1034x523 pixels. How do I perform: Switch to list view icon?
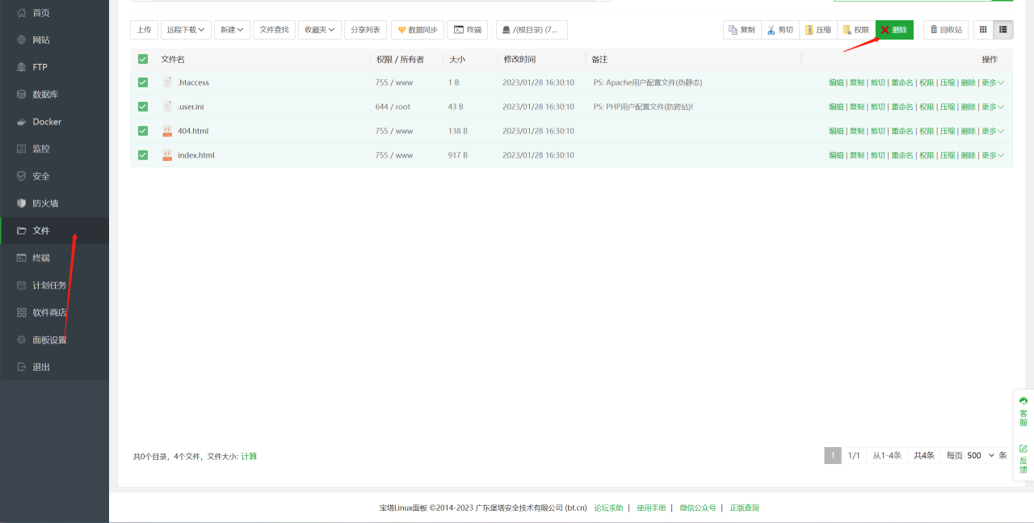(x=1003, y=30)
